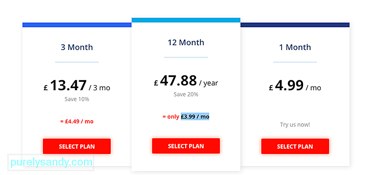Click the 'Try us now!' text
Viewport: 376px width, 175px height.
(x=295, y=125)
